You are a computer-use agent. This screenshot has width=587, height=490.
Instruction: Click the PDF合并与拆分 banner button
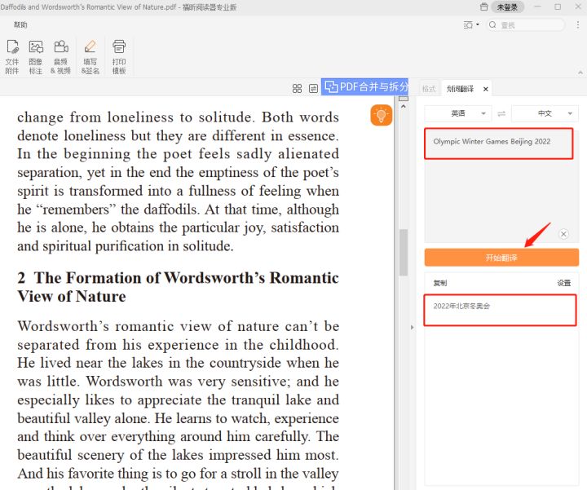pyautogui.click(x=366, y=86)
